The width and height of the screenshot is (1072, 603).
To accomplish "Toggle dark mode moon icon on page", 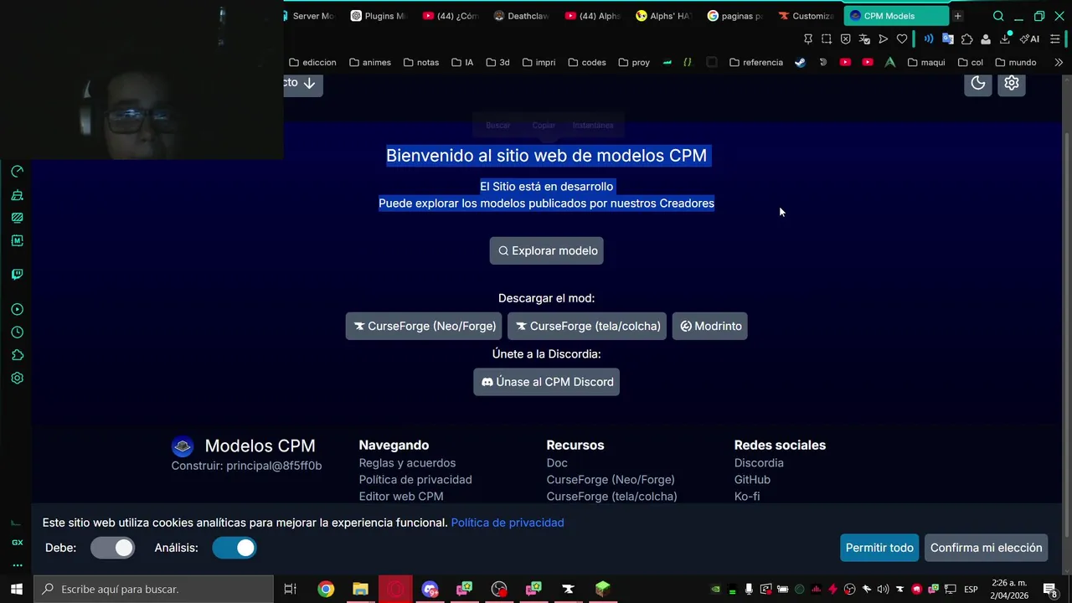I will point(978,82).
